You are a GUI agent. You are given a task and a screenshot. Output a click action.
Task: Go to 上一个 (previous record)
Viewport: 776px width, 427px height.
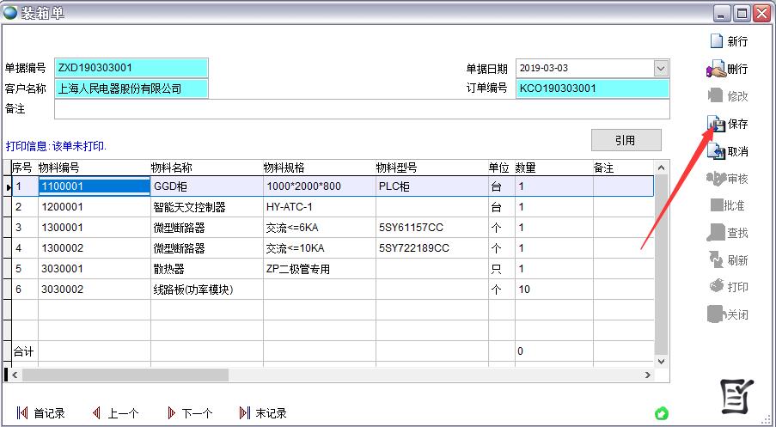click(x=96, y=413)
